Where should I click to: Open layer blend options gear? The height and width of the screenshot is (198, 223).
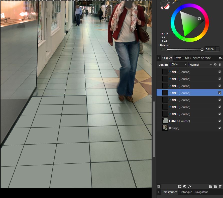[x=215, y=64]
